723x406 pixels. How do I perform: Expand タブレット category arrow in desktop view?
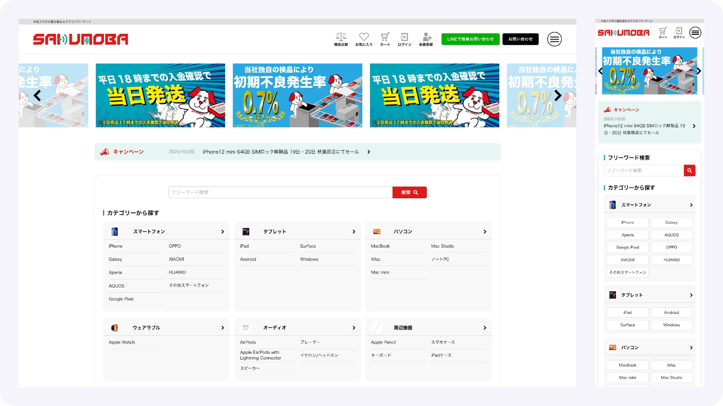(x=354, y=232)
